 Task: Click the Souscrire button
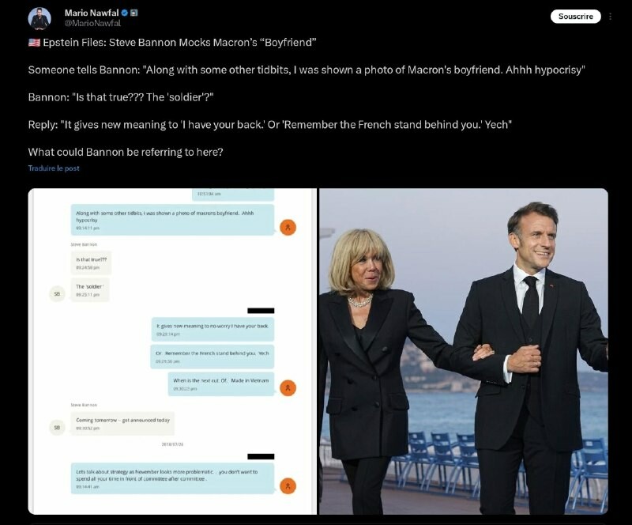(576, 17)
